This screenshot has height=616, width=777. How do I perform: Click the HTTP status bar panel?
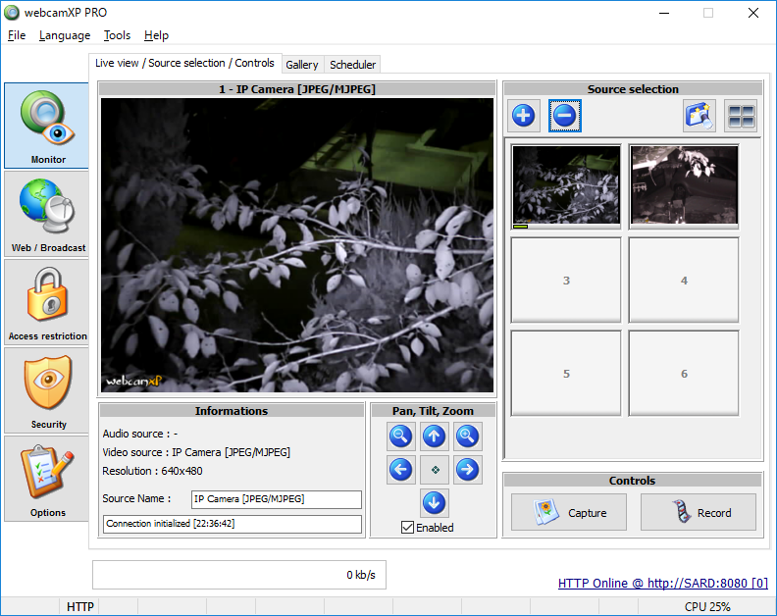click(79, 607)
